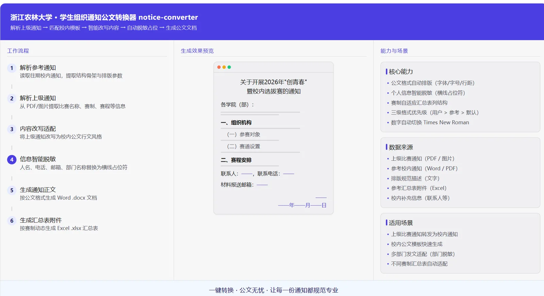The image size is (544, 296).
Task: Click 校内公文模板快速生成 item
Action: (x=417, y=244)
